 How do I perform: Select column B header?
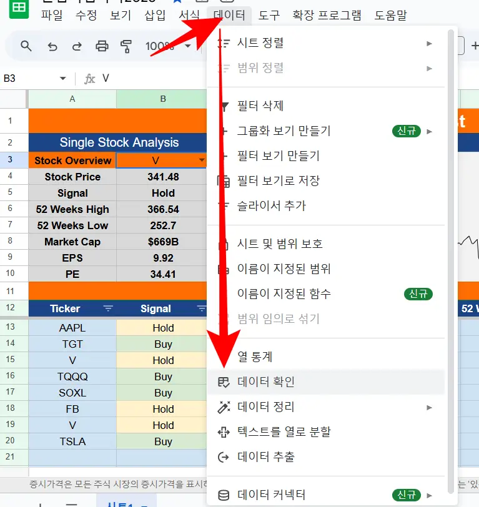161,99
